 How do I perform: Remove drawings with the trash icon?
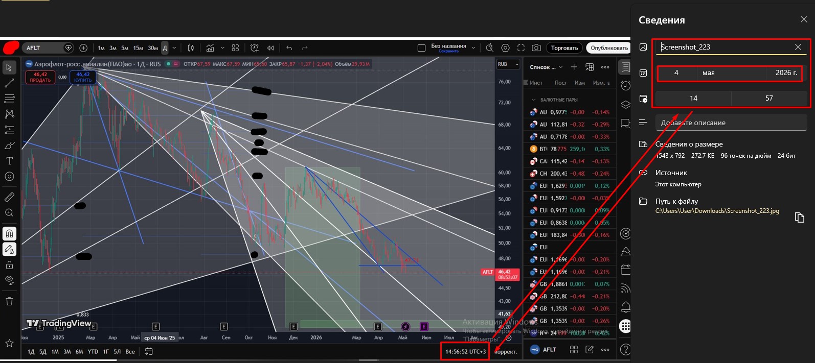tap(9, 301)
